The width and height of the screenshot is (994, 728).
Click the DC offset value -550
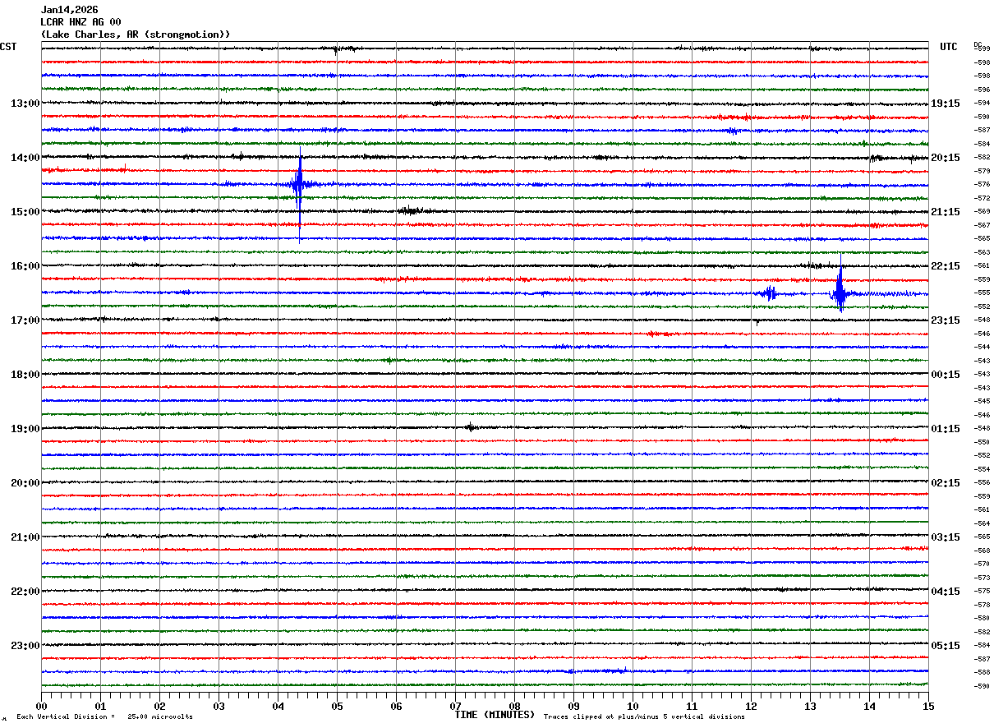(x=982, y=442)
